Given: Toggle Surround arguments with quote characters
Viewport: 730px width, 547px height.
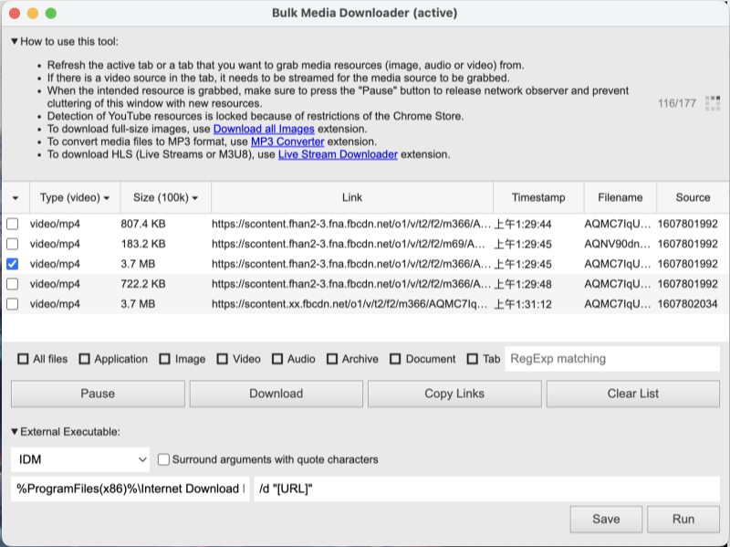Looking at the screenshot, I should 163,460.
